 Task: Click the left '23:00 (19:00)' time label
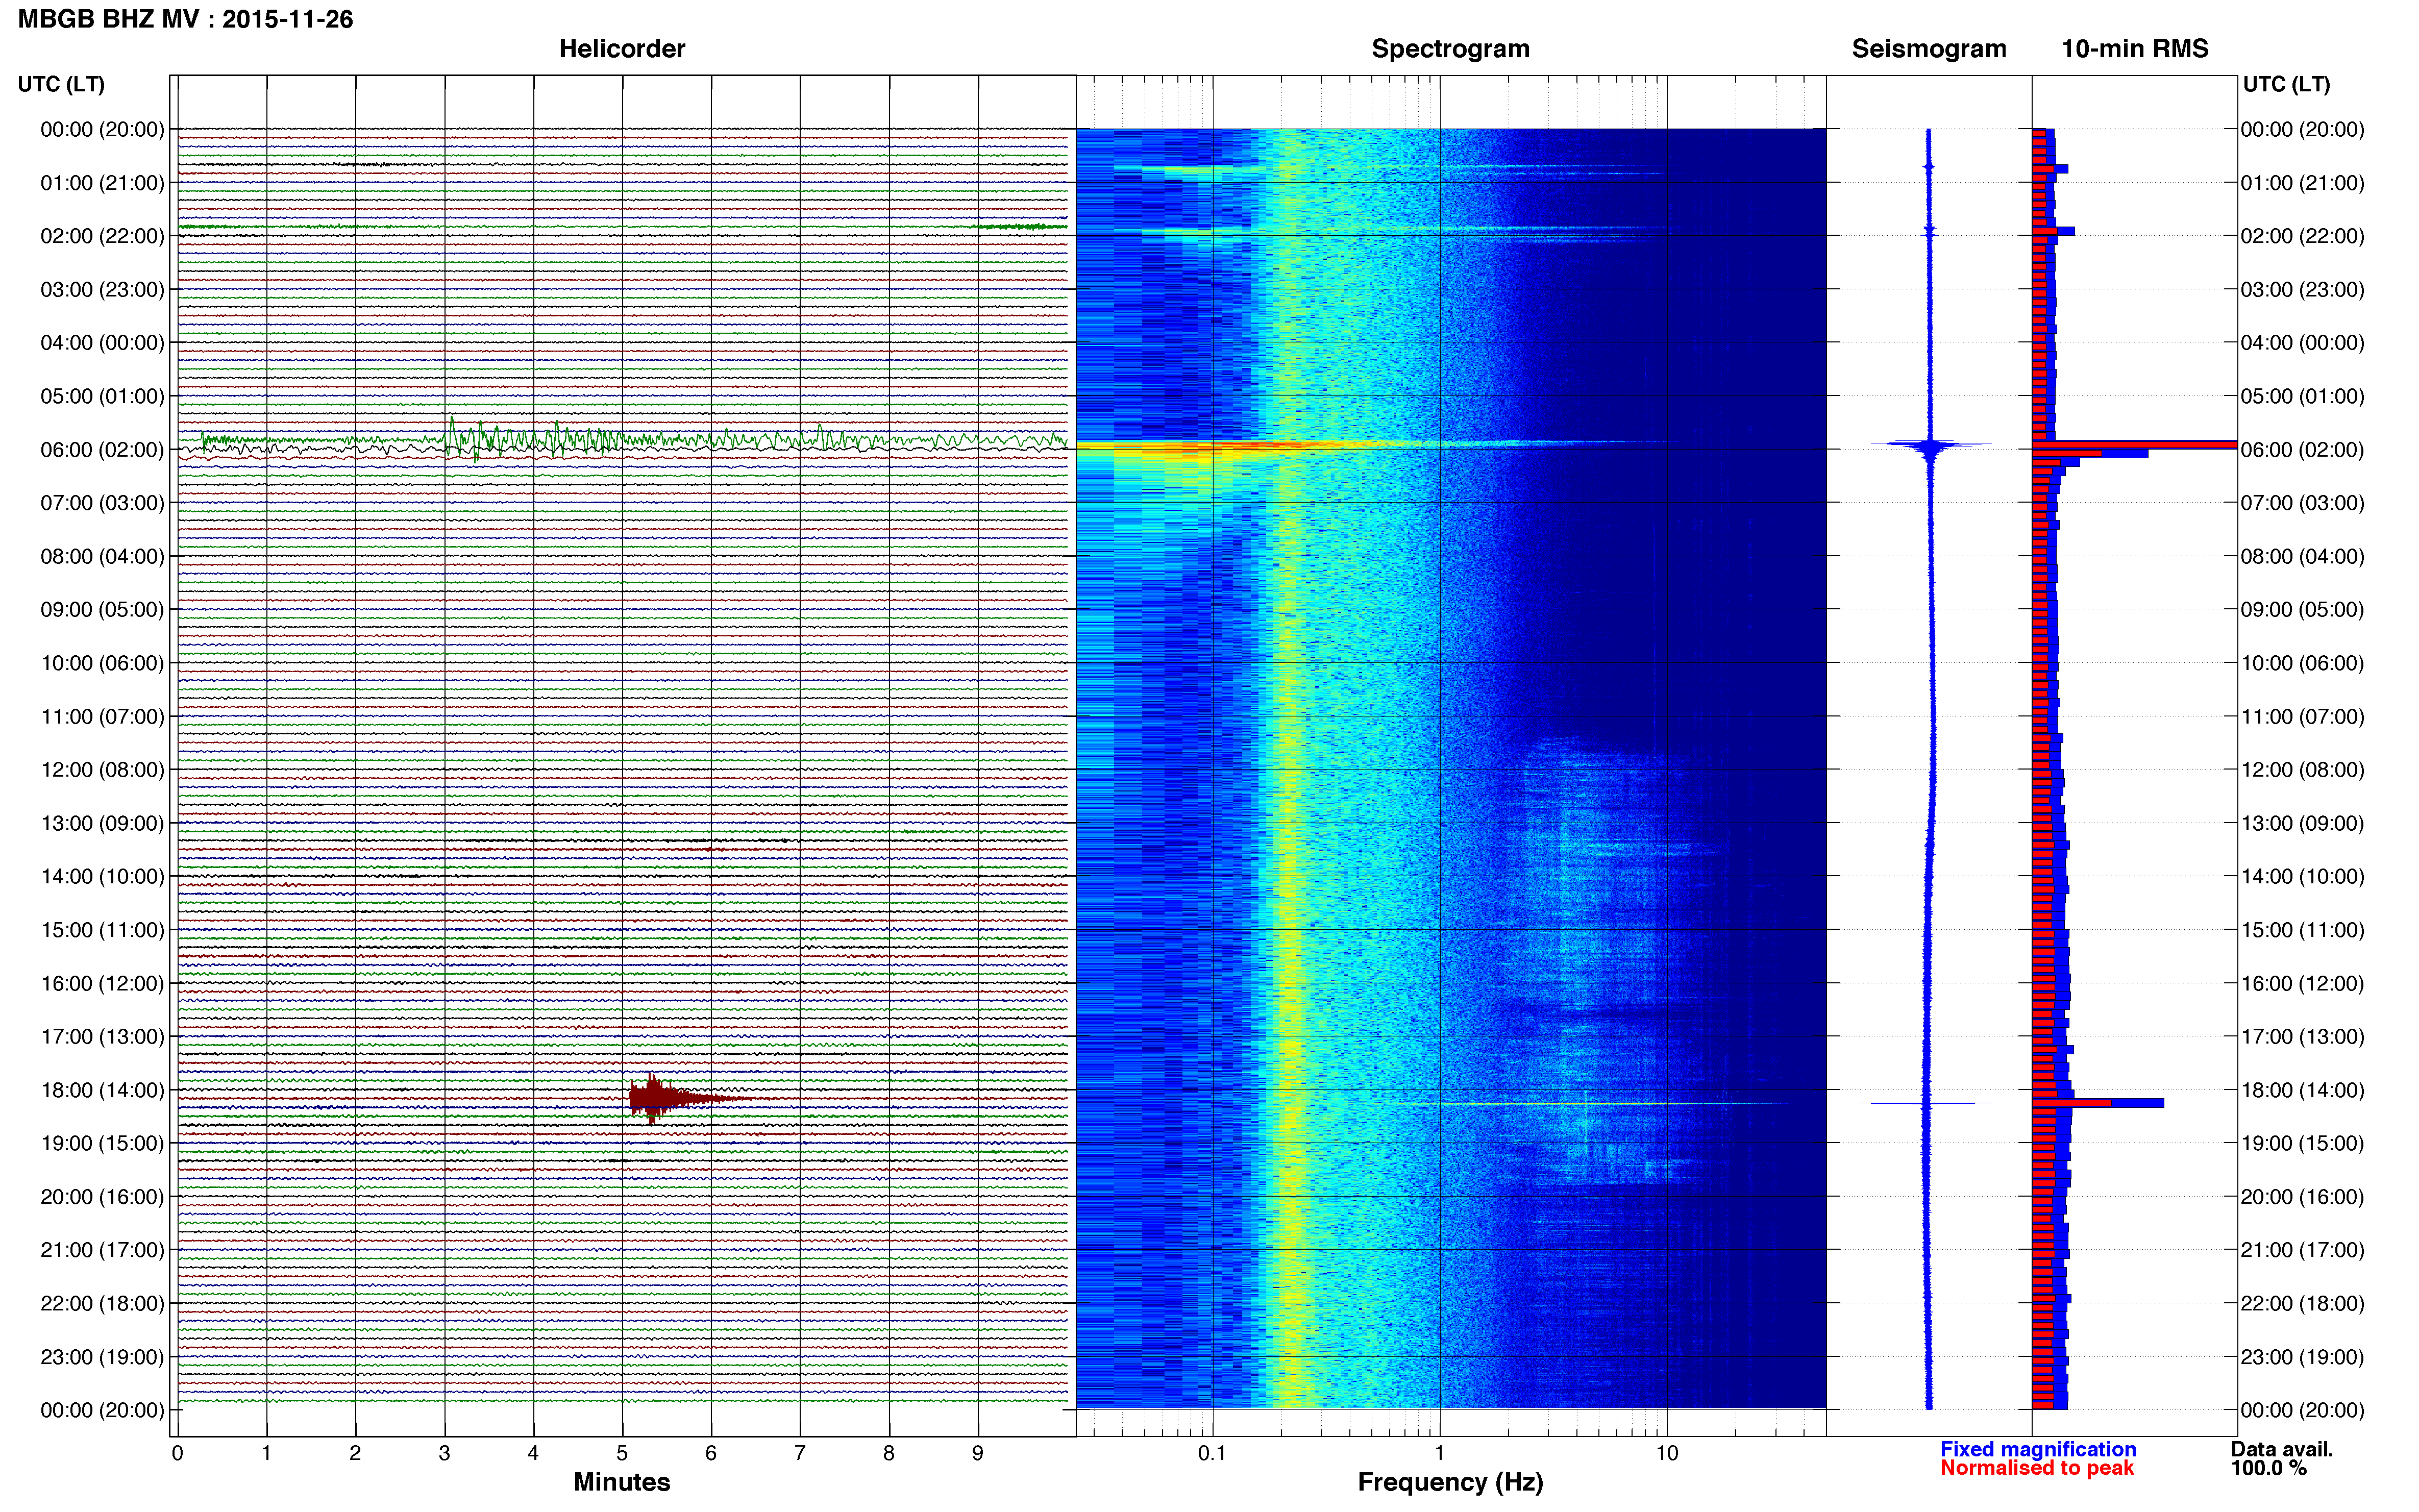[x=102, y=1357]
